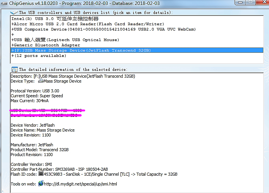
Task: Click 'The USB controllers and USB devices list' heading
Action: pos(96,13)
